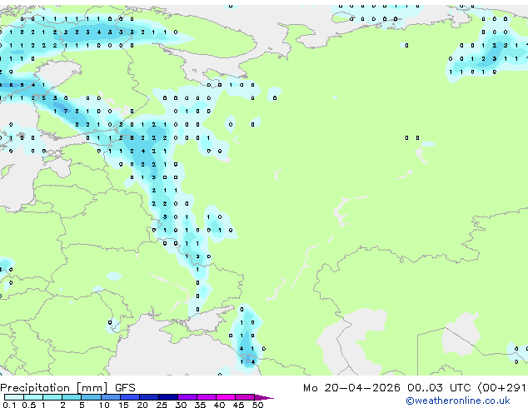528x408 pixels.
Task: Click the '20' legend label
Action: pyautogui.click(x=142, y=405)
